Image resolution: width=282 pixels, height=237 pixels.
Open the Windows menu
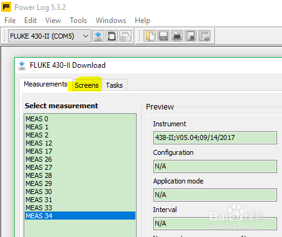pyautogui.click(x=111, y=21)
